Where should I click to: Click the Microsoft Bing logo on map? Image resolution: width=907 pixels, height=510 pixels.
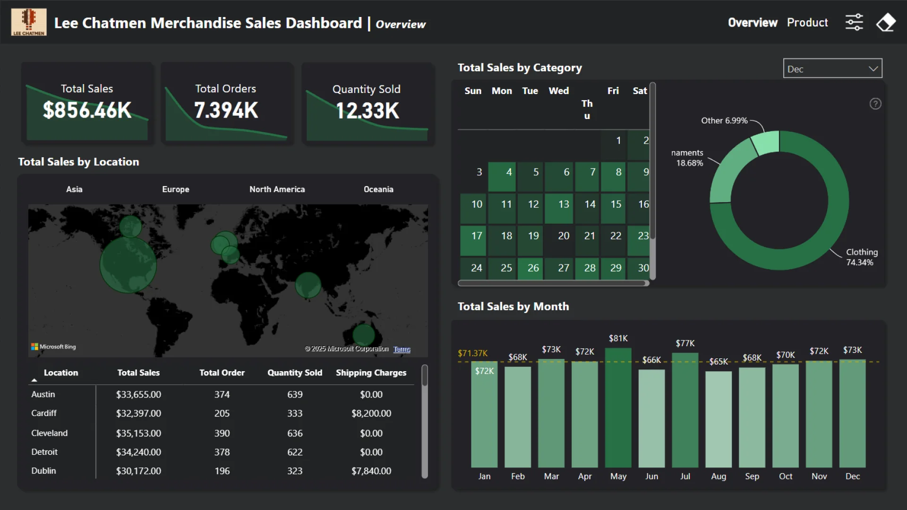click(x=53, y=347)
